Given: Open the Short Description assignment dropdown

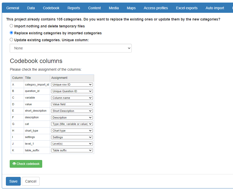Looking at the screenshot, I should [x=72, y=111].
